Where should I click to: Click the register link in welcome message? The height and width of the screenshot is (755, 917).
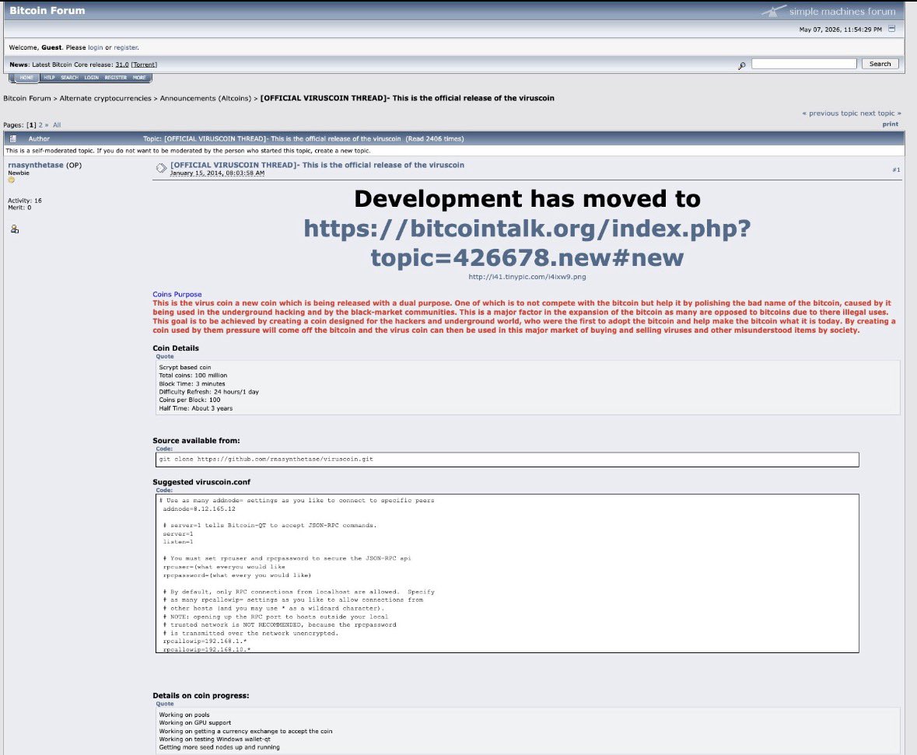click(126, 47)
